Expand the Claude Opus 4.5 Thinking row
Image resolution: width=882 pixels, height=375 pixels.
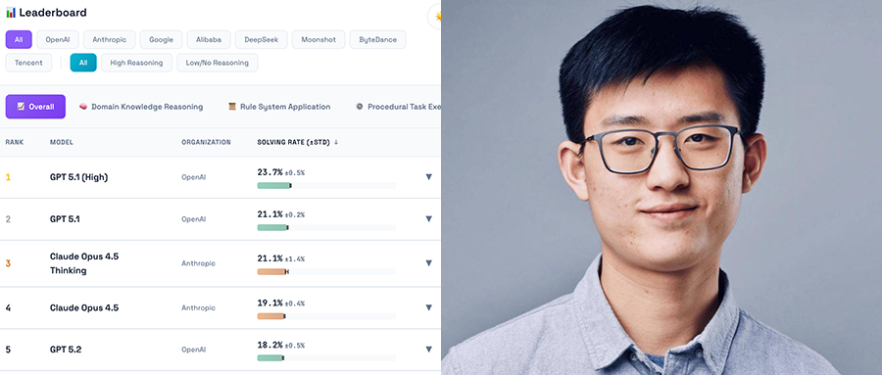click(x=428, y=263)
